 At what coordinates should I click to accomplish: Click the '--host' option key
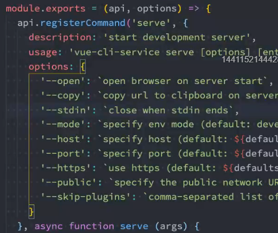[63, 139]
